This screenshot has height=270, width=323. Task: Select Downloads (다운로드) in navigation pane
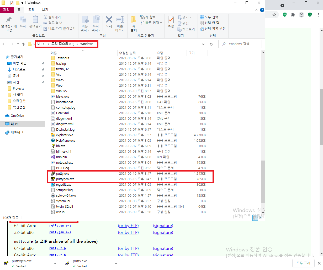[19, 69]
